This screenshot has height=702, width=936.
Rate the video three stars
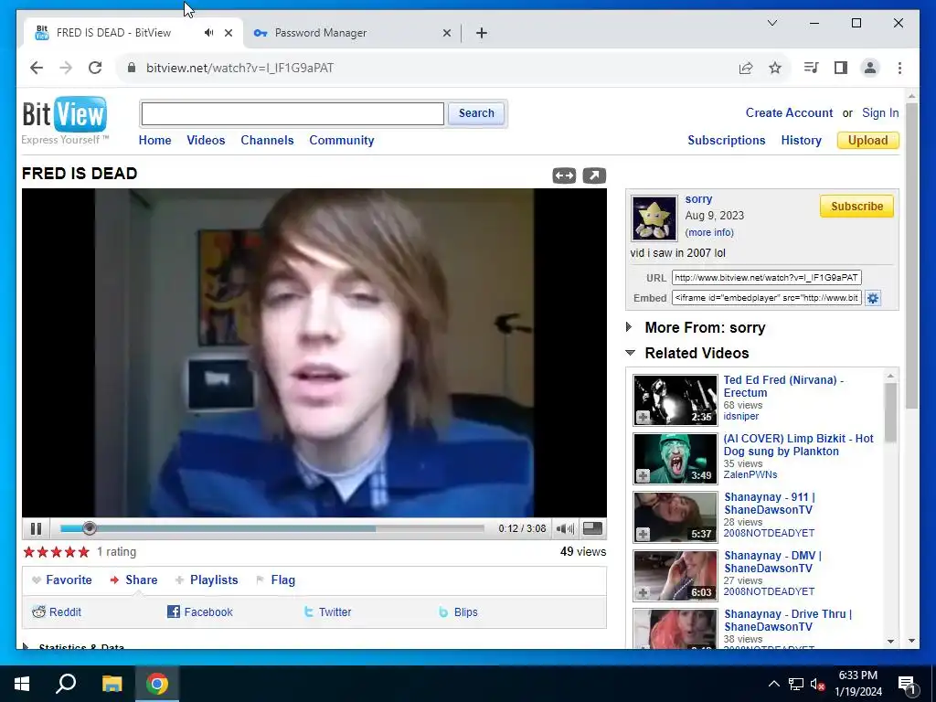[56, 551]
